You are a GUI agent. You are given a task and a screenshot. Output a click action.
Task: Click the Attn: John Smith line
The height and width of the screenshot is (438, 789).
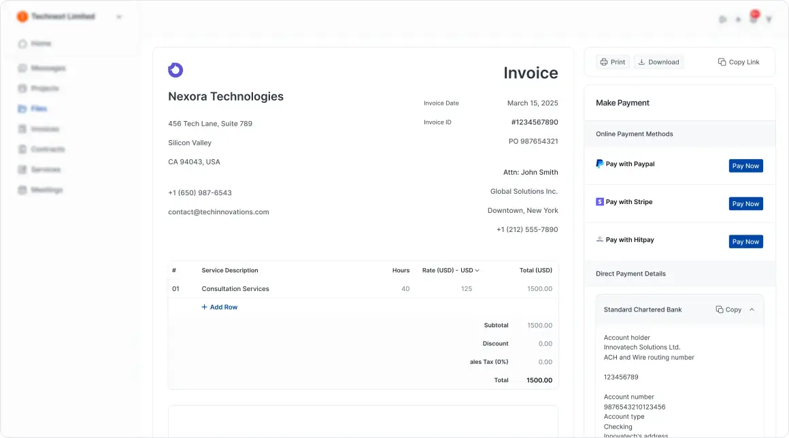point(531,172)
